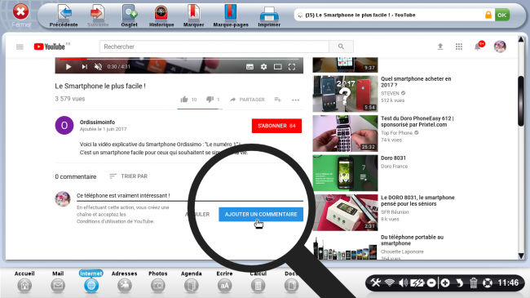
Task: Print the page with the Imprimer button
Action: (x=269, y=16)
